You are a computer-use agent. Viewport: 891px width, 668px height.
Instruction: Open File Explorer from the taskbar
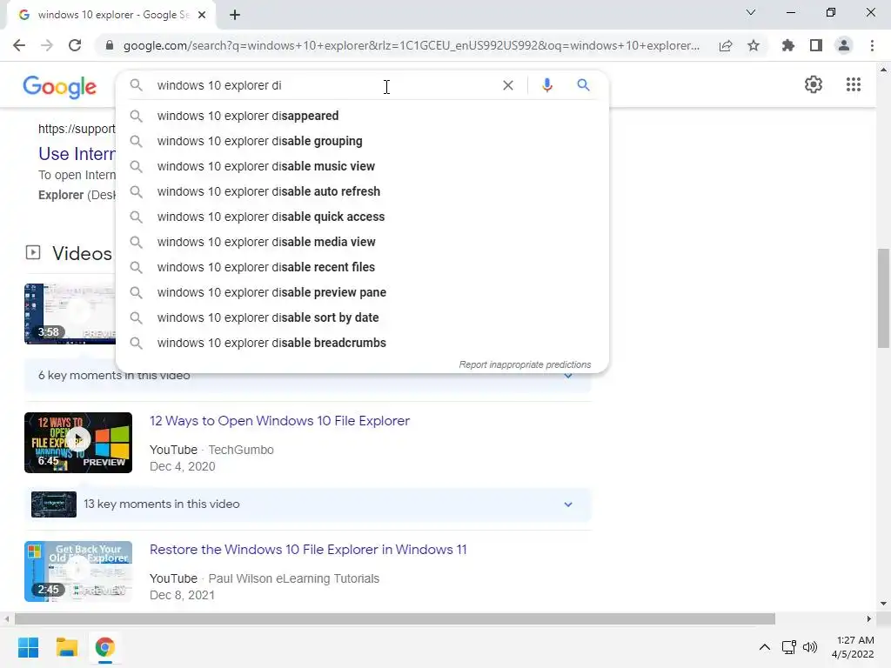(66, 647)
